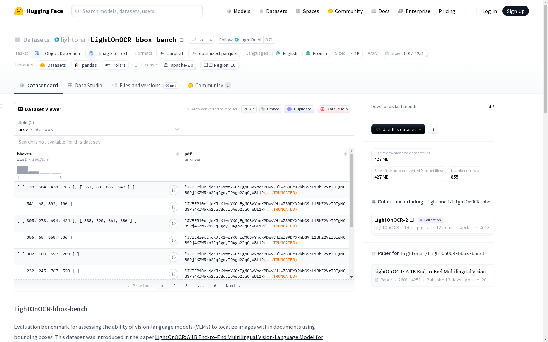Open the Pricing page
This screenshot has width=548, height=342.
[447, 11]
